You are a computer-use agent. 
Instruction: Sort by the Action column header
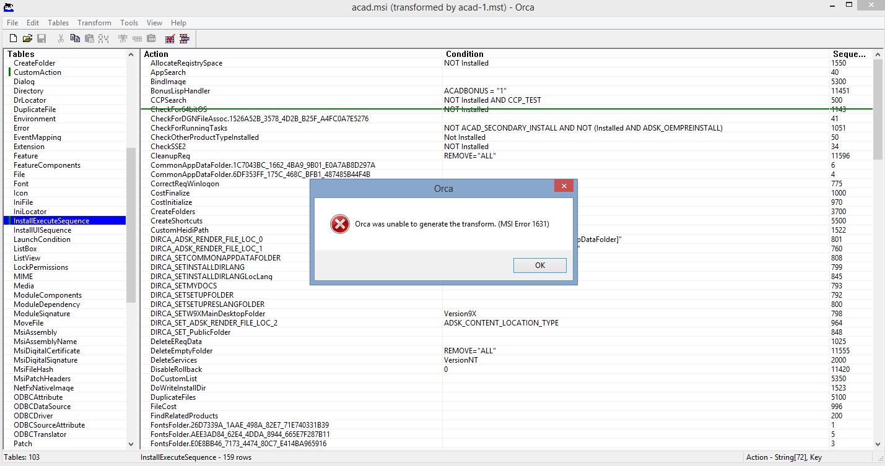(x=292, y=54)
